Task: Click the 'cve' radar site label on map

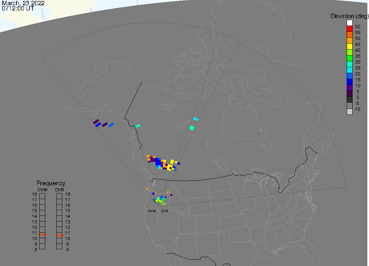Action: (x=165, y=211)
